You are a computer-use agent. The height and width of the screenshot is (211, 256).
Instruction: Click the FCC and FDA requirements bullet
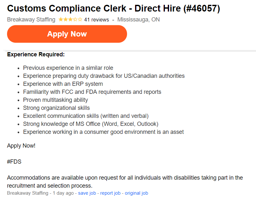click(92, 92)
